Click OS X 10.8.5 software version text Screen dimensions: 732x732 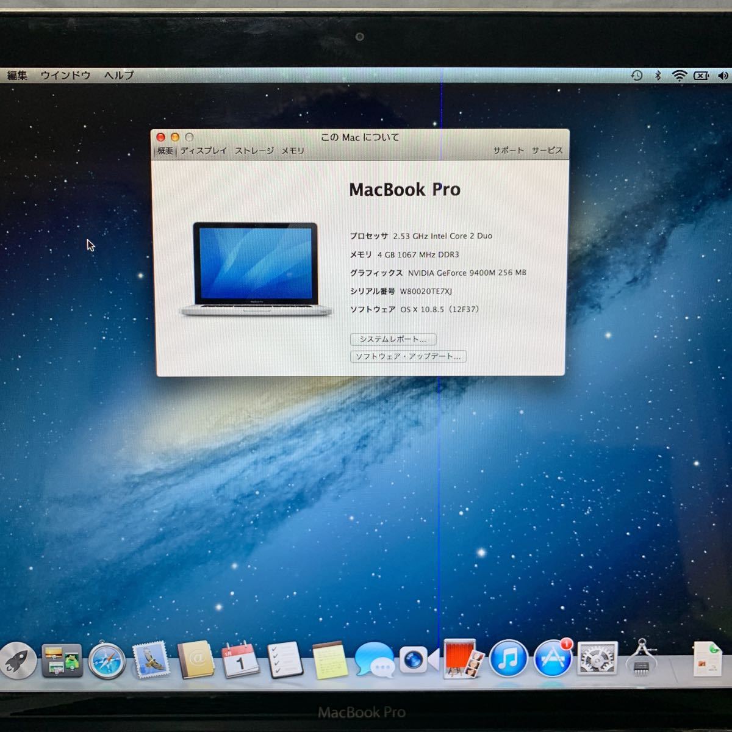(x=440, y=309)
